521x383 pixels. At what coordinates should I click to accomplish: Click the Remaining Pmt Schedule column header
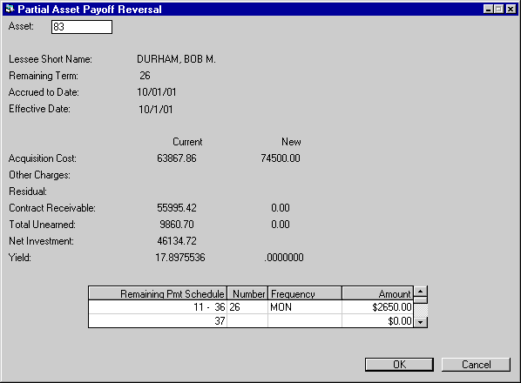point(158,293)
